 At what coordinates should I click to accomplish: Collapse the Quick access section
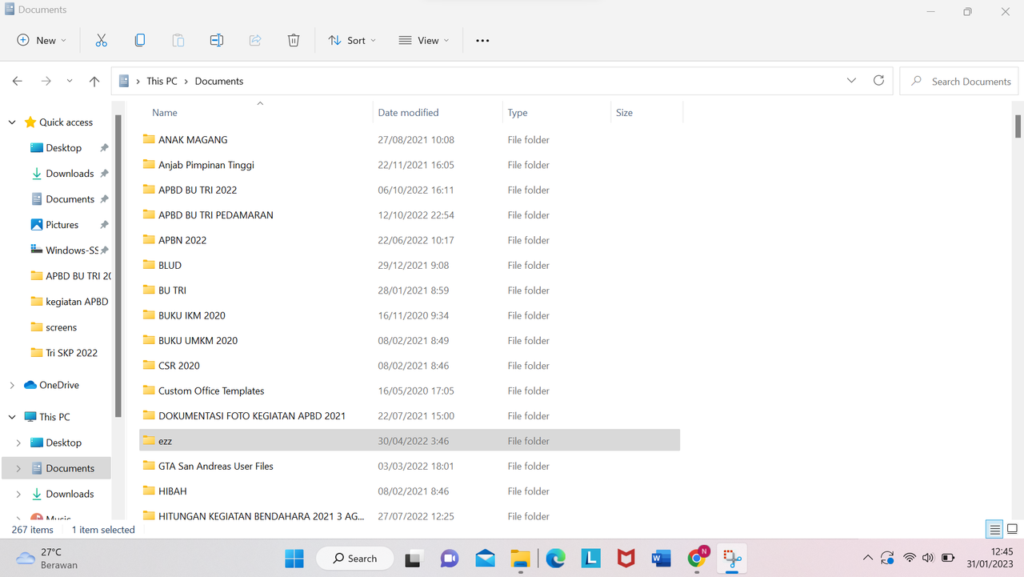pos(11,122)
